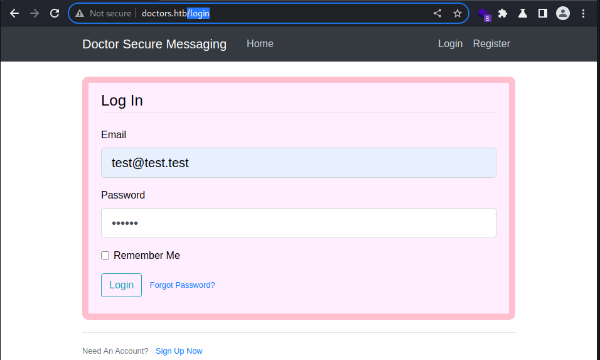
Task: Submit the form with the Login button
Action: tap(121, 285)
